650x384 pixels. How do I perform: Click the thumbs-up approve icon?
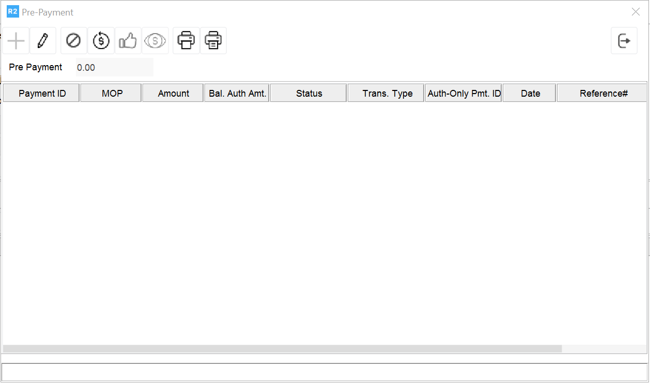tap(128, 41)
